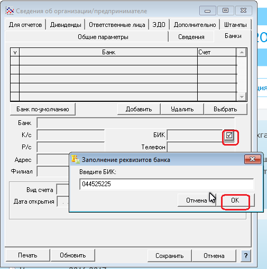Close the bank requisites dialog
Screen dimensions: 267x269
pyautogui.click(x=252, y=159)
